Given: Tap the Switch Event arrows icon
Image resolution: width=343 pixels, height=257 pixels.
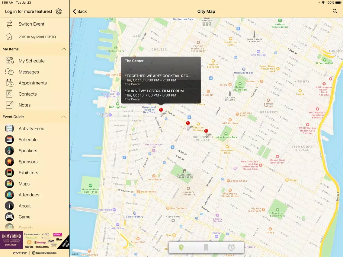Looking at the screenshot, I should coord(9,24).
